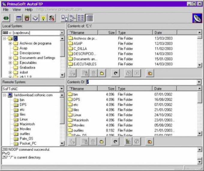Sort local list by Filename column
204x171 pixels.
82,33
